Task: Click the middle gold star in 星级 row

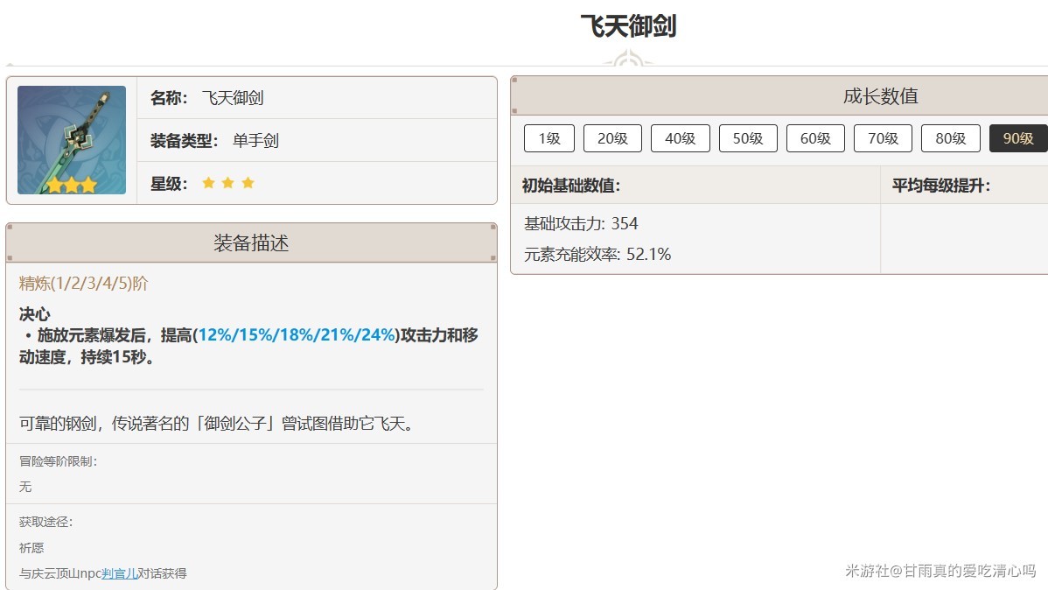Action: click(x=227, y=183)
